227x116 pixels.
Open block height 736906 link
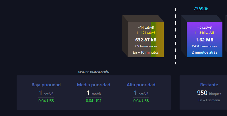pos(201,9)
